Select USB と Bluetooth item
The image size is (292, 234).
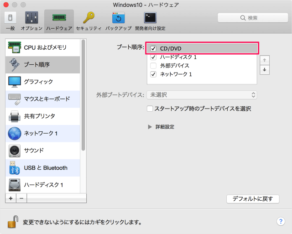click(x=44, y=168)
